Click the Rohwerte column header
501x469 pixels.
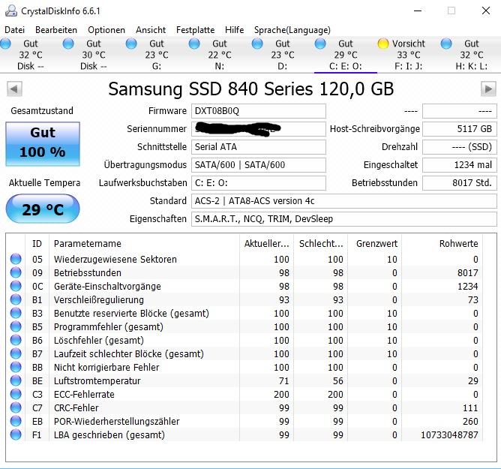pyautogui.click(x=442, y=244)
